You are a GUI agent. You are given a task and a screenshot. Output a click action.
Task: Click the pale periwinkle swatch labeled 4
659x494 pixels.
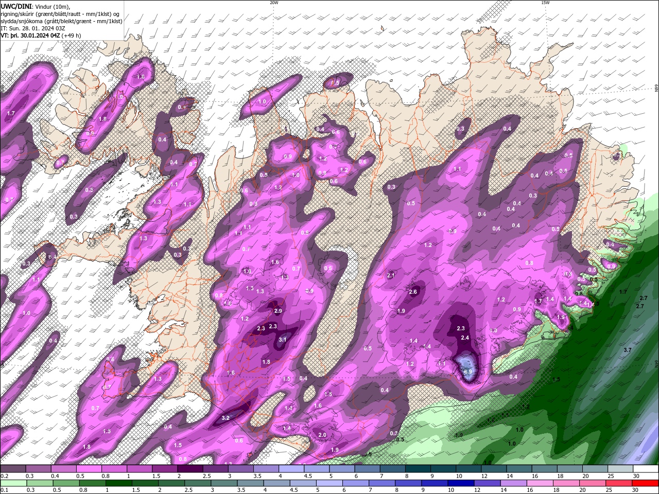tap(291, 469)
